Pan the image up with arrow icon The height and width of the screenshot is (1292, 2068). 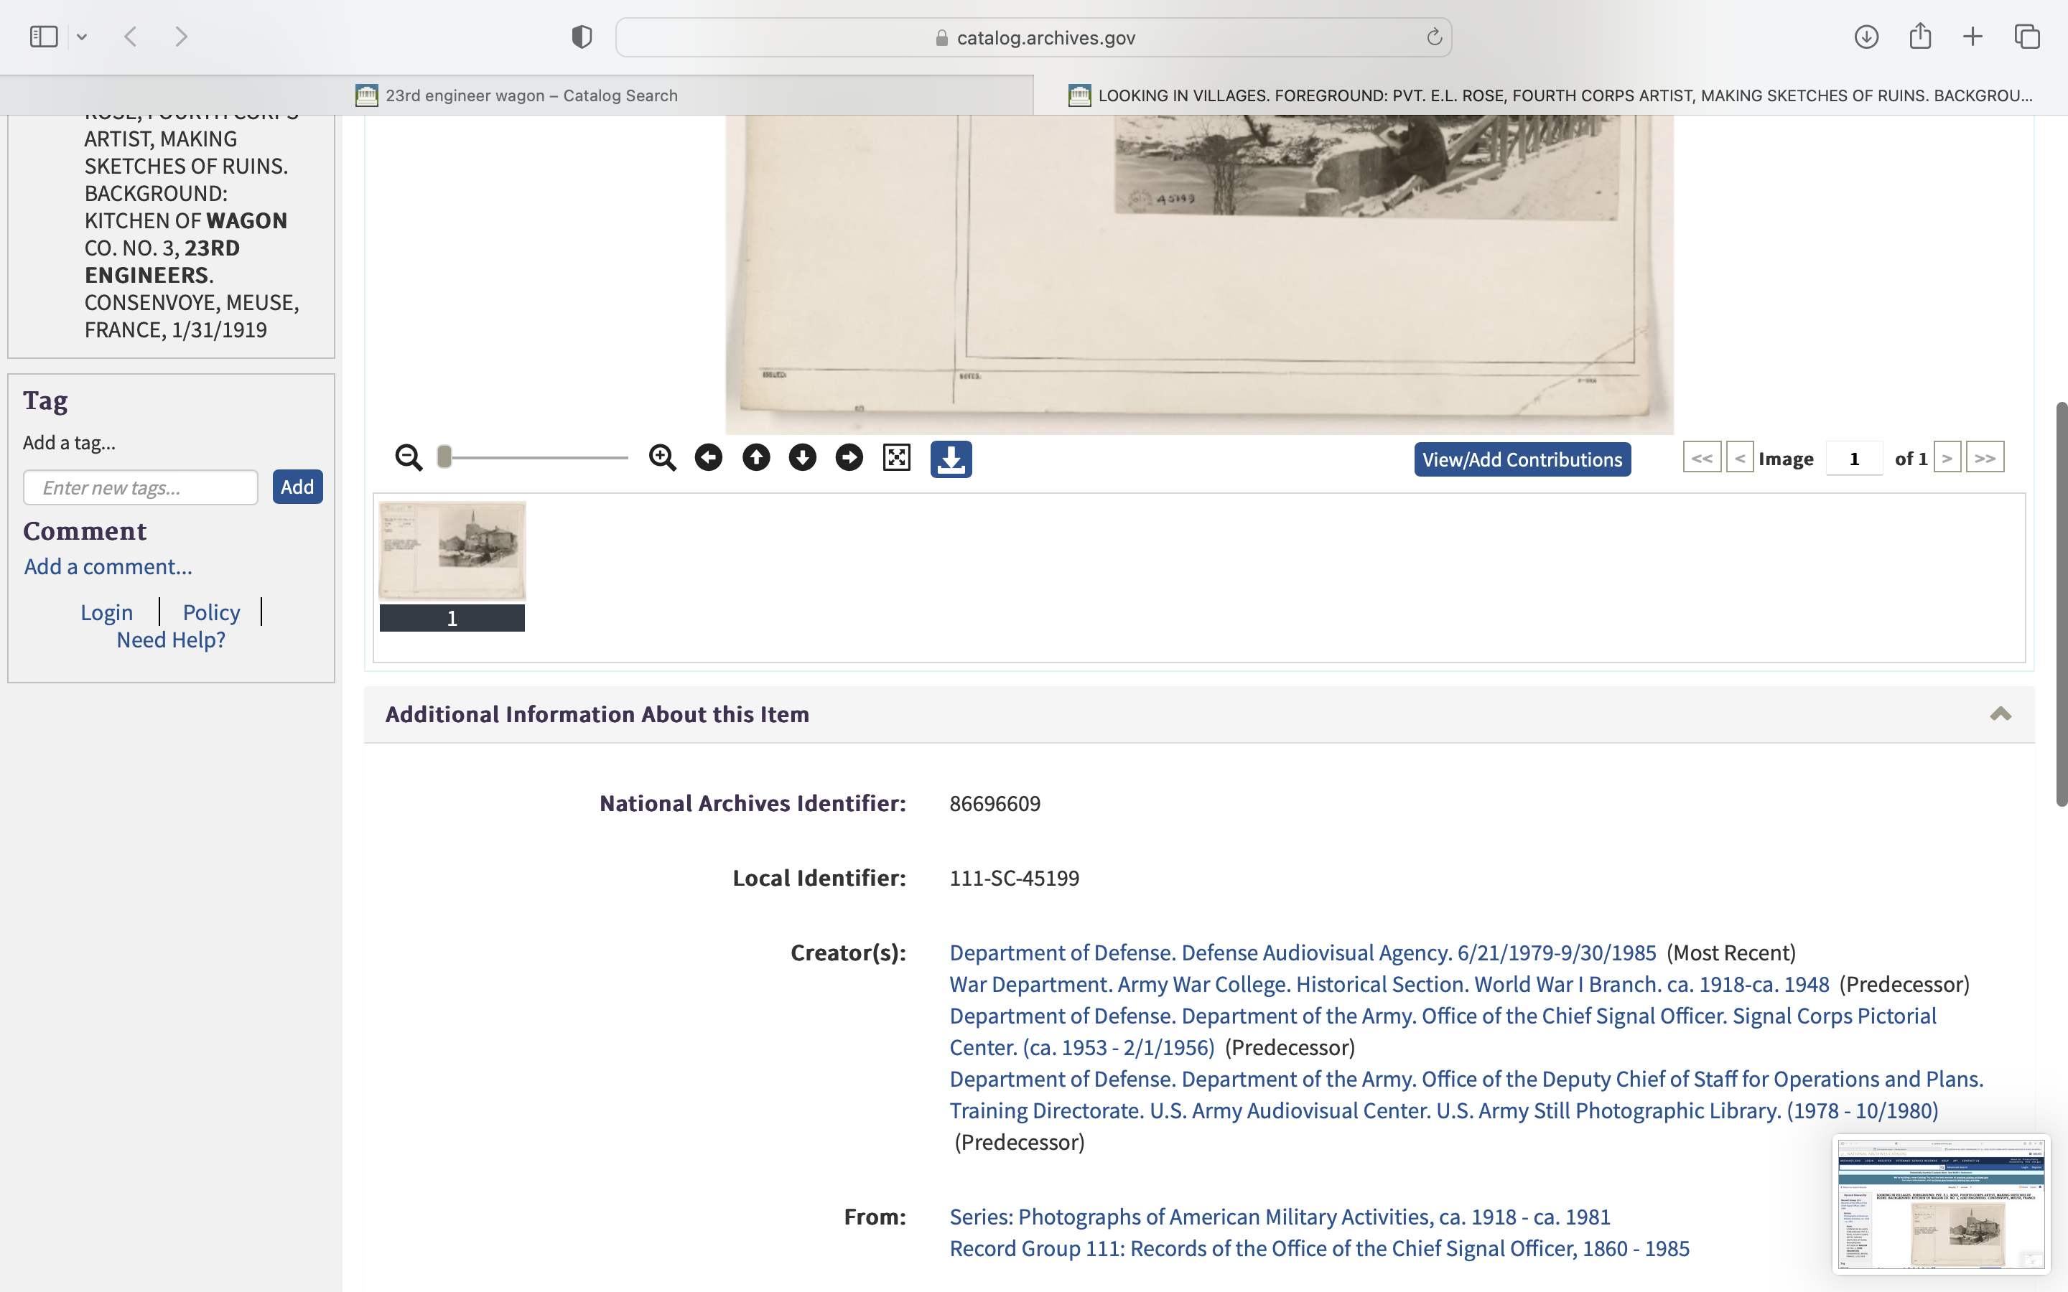pyautogui.click(x=755, y=458)
